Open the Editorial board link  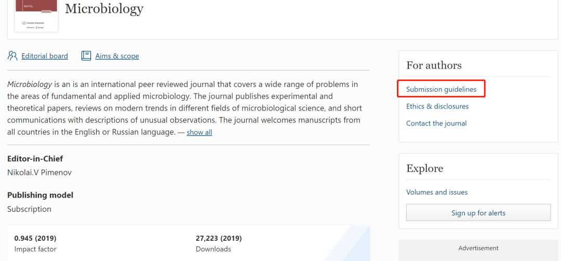click(45, 56)
